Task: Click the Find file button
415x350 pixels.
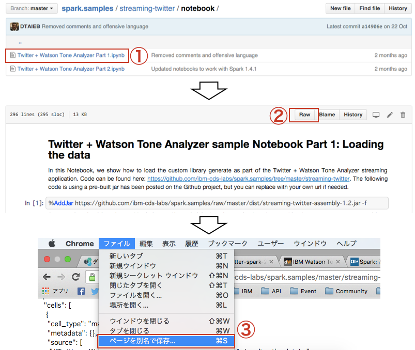Action: point(370,8)
